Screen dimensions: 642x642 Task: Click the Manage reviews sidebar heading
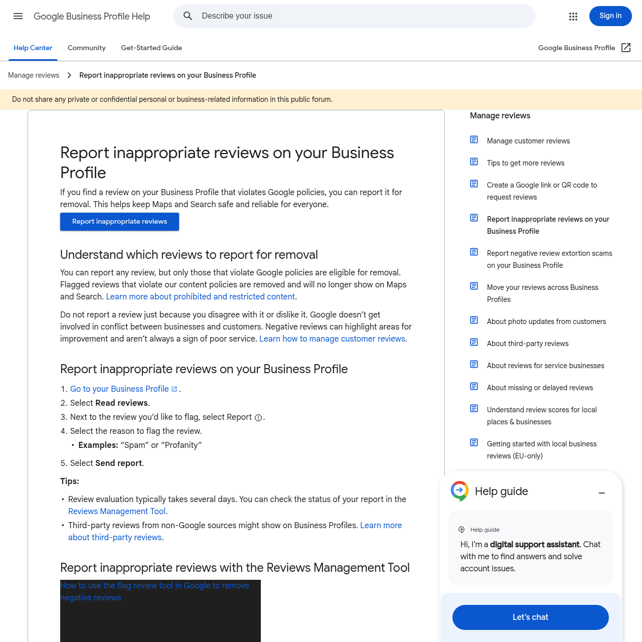[500, 116]
